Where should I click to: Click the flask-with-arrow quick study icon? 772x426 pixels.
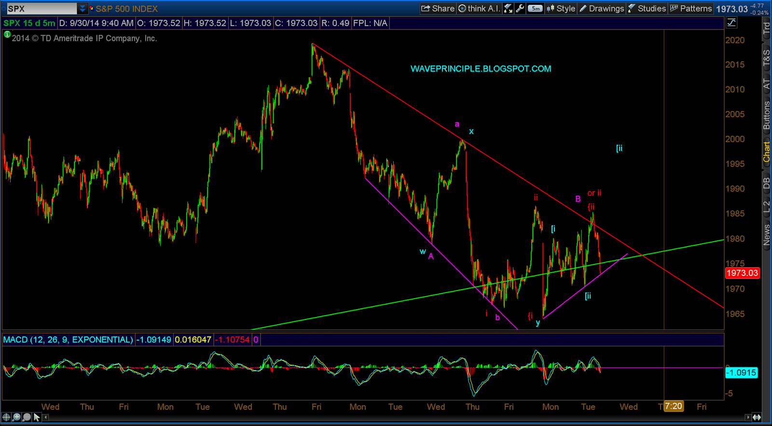click(x=508, y=8)
